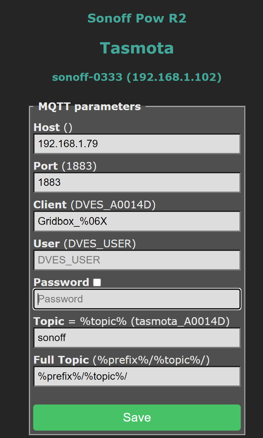The height and width of the screenshot is (438, 263).
Task: Toggle the show Password checkbox
Action: tap(97, 282)
